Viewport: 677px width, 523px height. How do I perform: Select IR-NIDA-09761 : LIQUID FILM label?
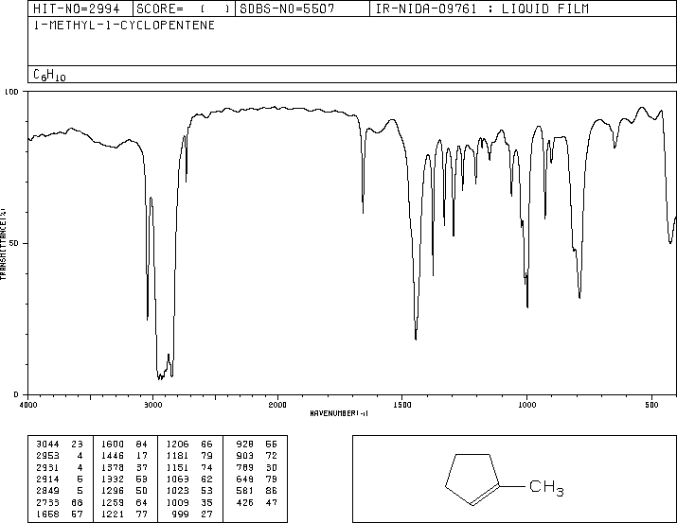pyautogui.click(x=482, y=9)
